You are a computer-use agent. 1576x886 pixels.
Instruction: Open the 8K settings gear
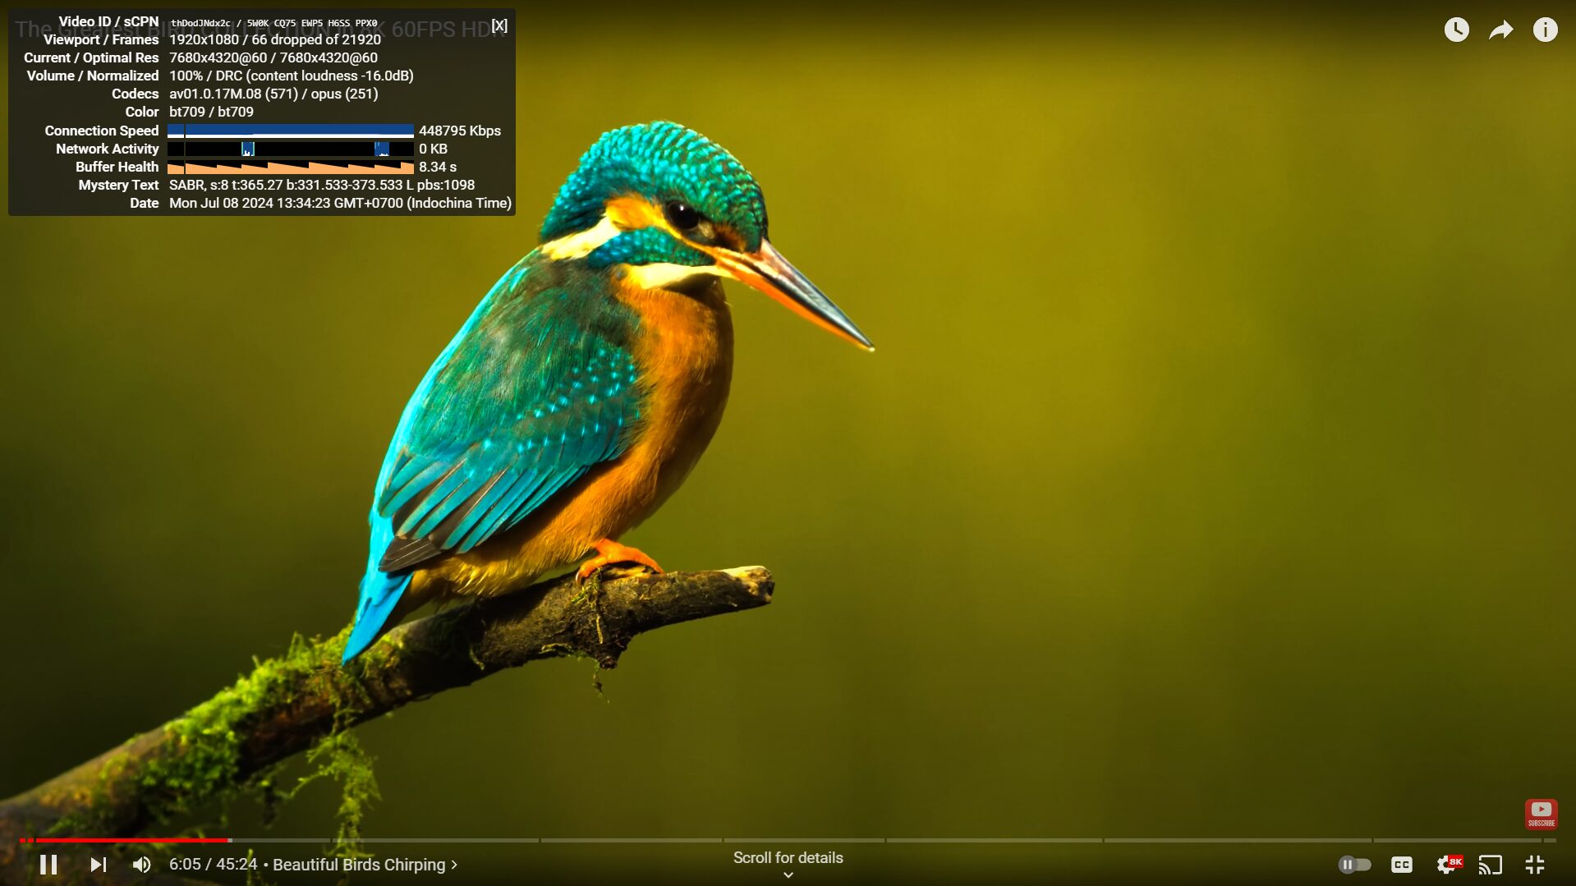1449,865
